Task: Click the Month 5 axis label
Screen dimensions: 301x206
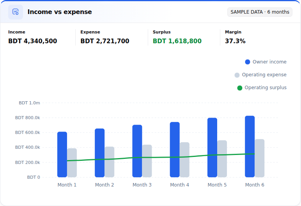Action: click(x=217, y=185)
